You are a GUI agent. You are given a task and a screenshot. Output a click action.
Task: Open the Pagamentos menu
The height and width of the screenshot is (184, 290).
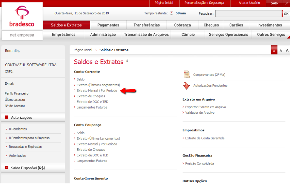pyautogui.click(x=108, y=25)
